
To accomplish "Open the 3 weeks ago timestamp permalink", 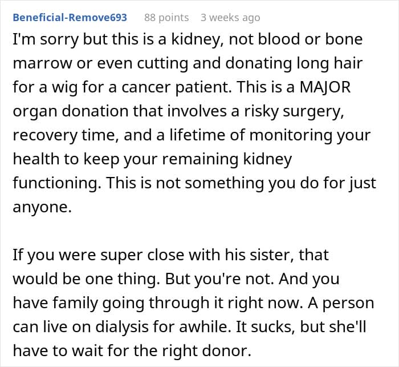I will pyautogui.click(x=230, y=18).
